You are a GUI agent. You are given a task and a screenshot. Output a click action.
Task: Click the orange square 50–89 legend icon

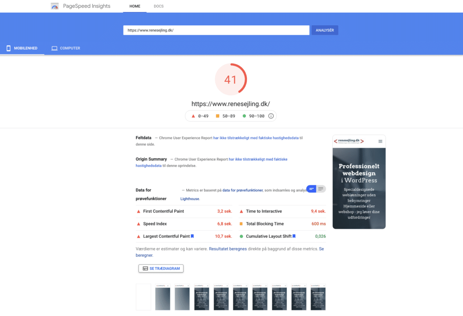pyautogui.click(x=217, y=116)
